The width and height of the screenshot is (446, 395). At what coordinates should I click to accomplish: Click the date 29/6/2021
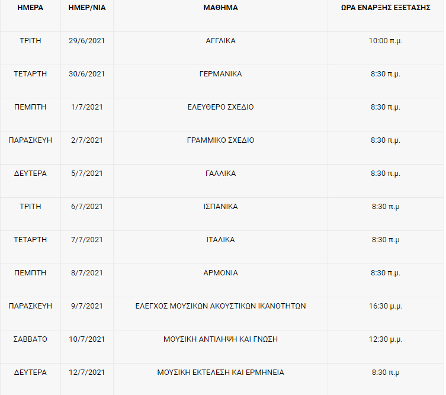(x=86, y=41)
